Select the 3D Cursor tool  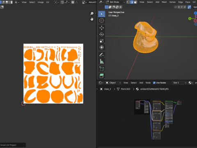101,21
